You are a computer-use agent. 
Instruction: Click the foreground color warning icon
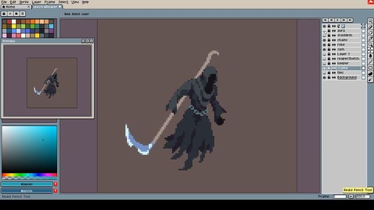(56, 184)
